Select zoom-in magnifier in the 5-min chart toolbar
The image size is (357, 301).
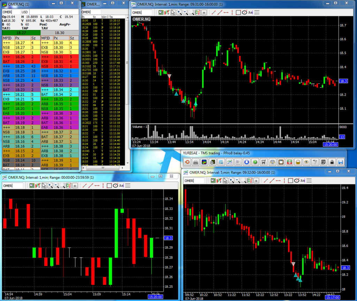231,181
